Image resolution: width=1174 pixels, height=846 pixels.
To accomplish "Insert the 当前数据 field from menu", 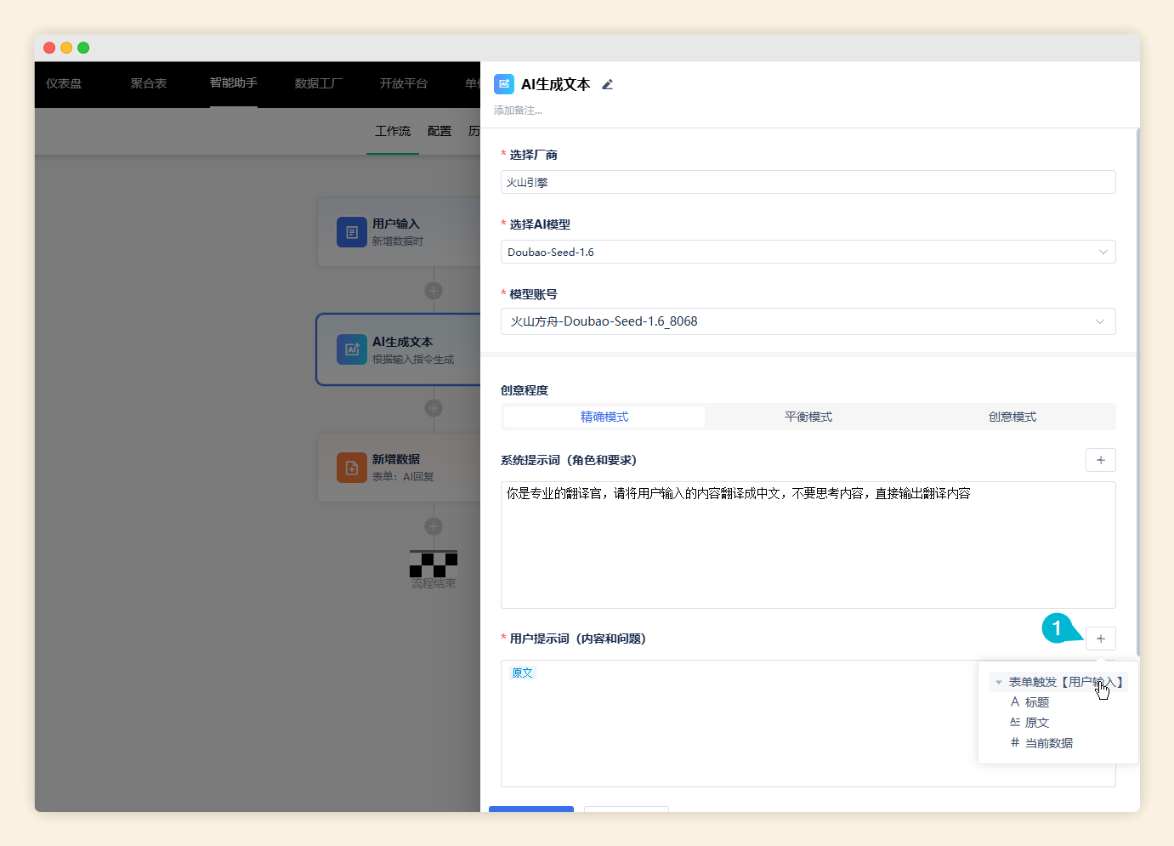I will point(1048,742).
